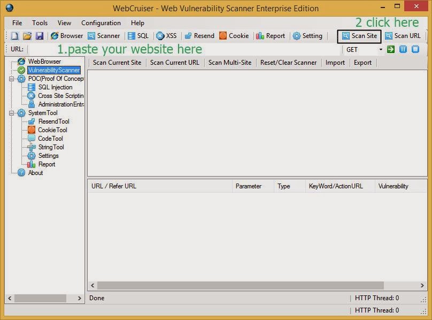
Task: Select CodeTool in the tree
Action: (50, 139)
